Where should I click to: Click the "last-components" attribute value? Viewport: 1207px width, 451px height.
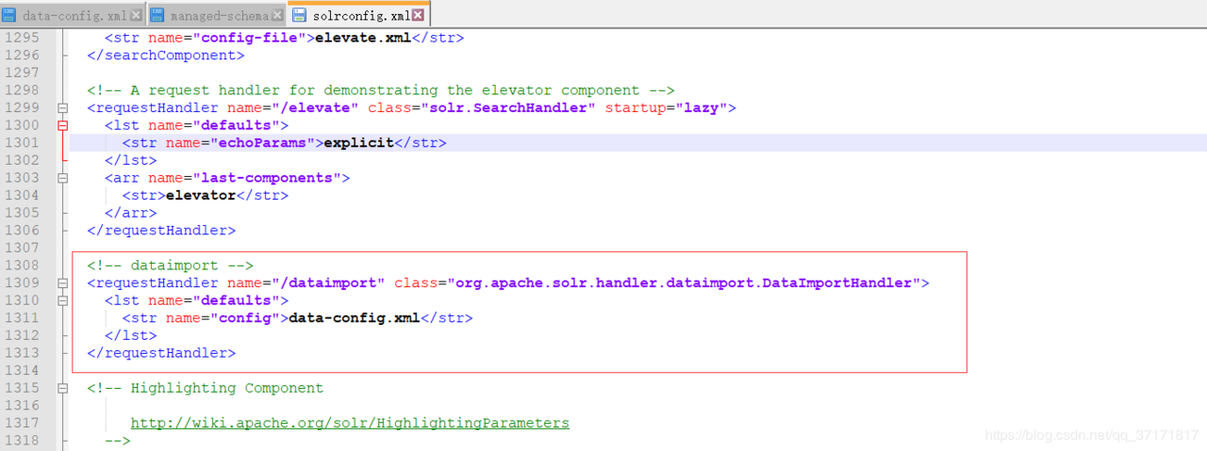pos(267,178)
